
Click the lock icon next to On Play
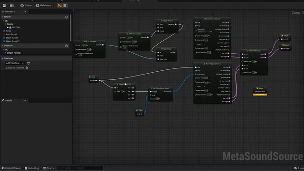[x=10, y=28]
